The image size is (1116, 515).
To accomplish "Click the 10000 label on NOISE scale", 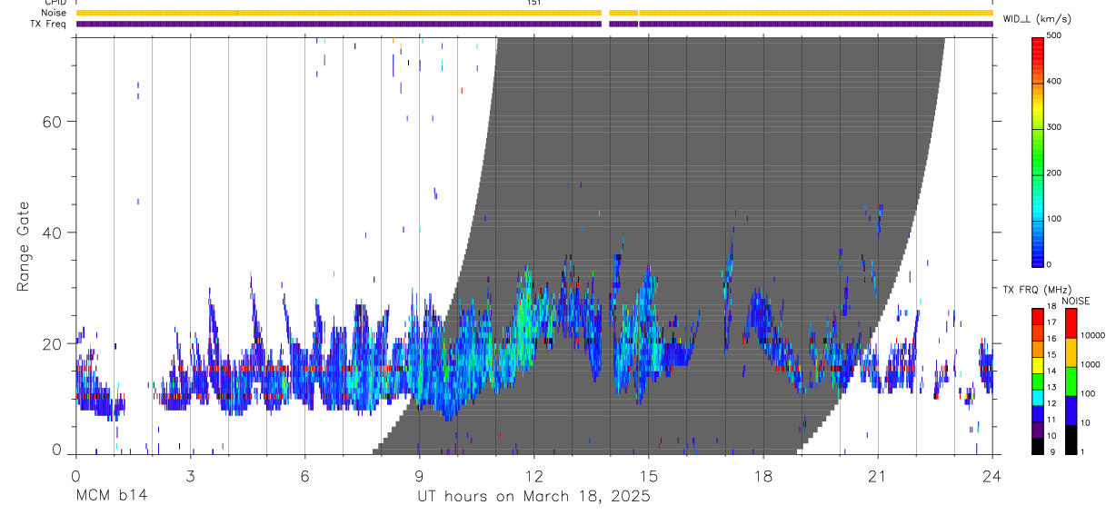I will (x=1092, y=335).
